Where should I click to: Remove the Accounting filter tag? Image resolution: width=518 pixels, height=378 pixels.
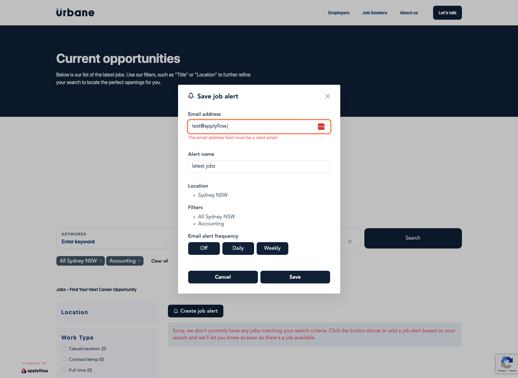click(x=139, y=261)
